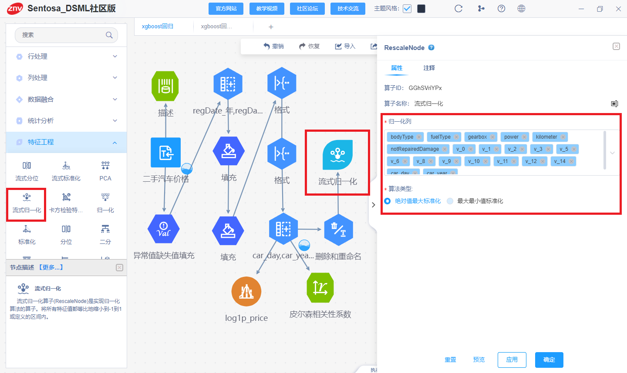Click the green 描述 node on canvas

[x=165, y=86]
